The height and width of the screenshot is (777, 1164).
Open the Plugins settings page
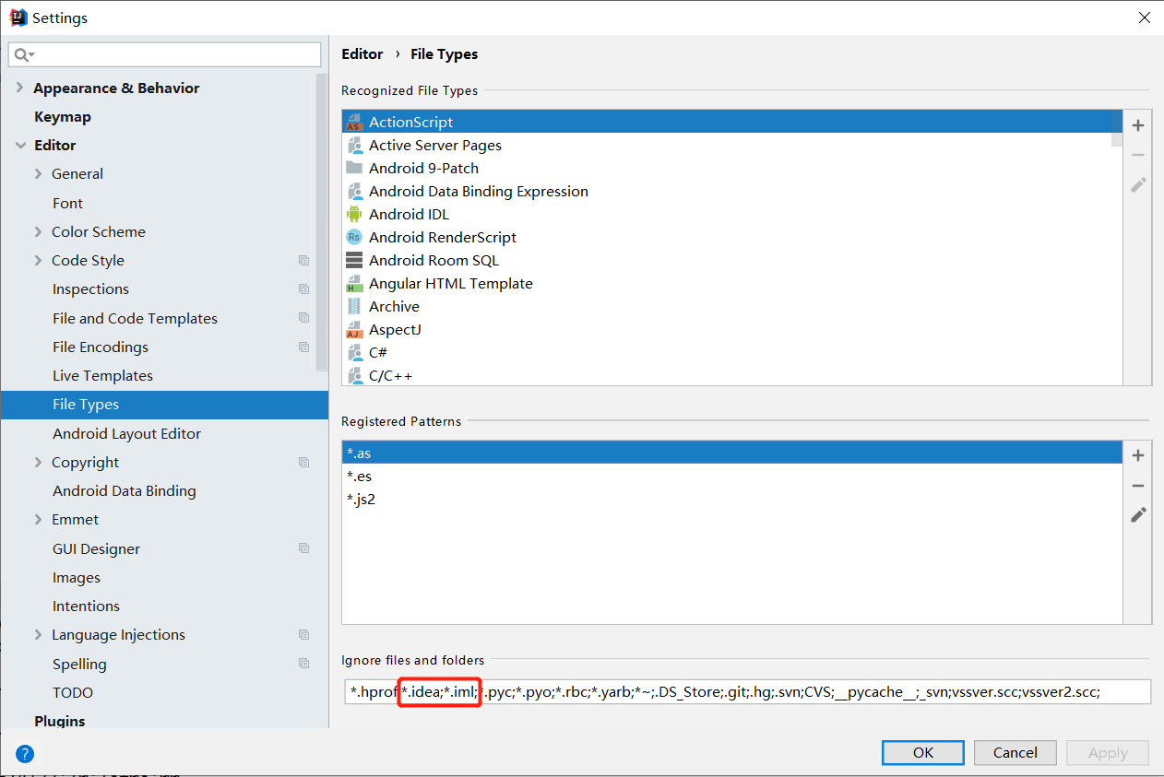coord(60,722)
